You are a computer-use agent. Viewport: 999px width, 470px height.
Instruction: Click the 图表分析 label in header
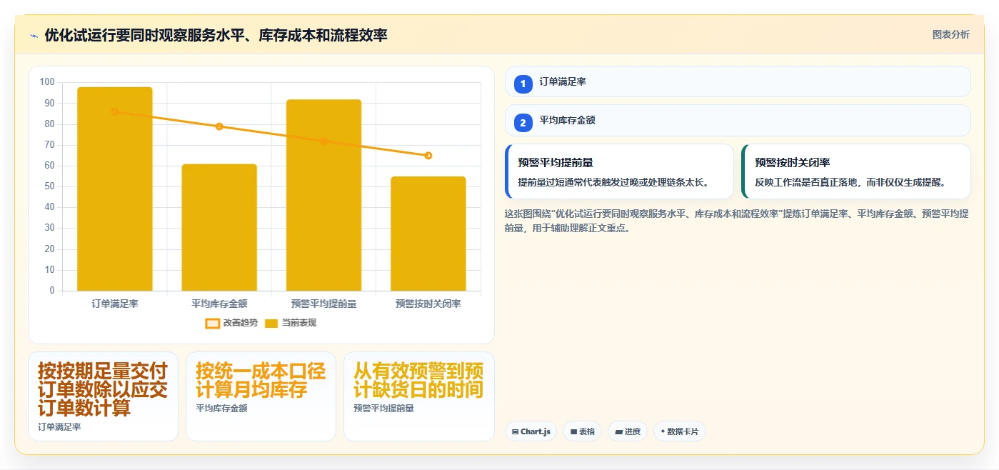[x=950, y=35]
